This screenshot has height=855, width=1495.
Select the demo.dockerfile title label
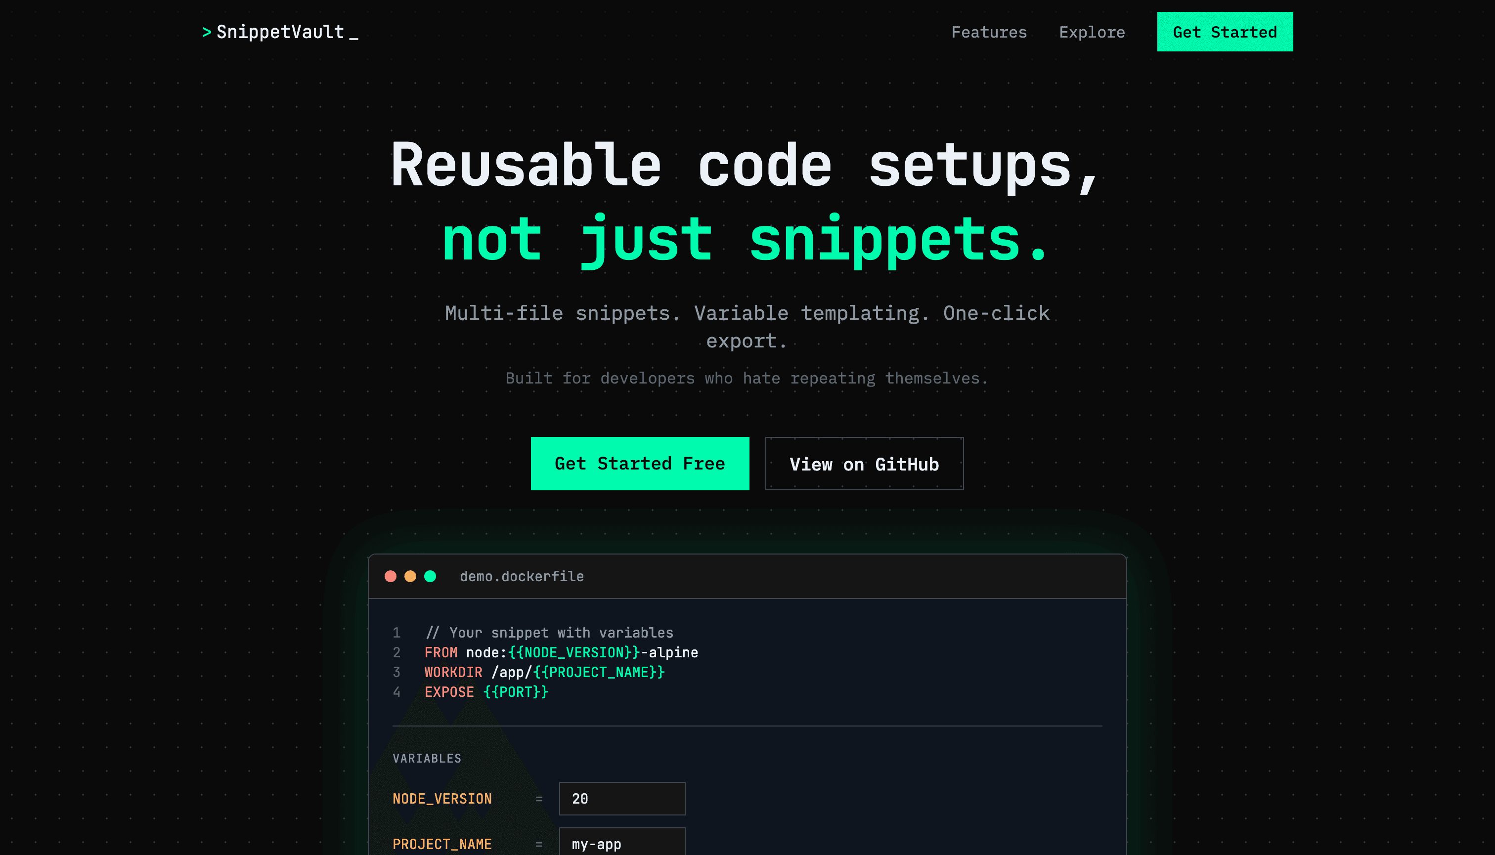pyautogui.click(x=521, y=576)
